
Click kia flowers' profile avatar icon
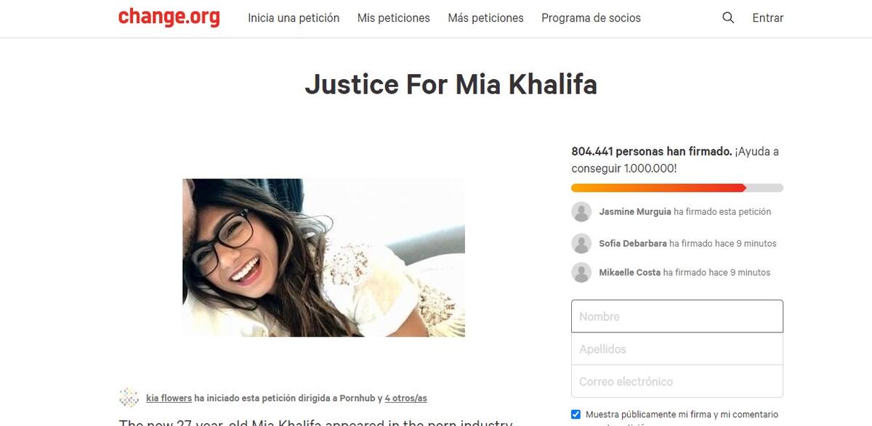[x=129, y=398]
